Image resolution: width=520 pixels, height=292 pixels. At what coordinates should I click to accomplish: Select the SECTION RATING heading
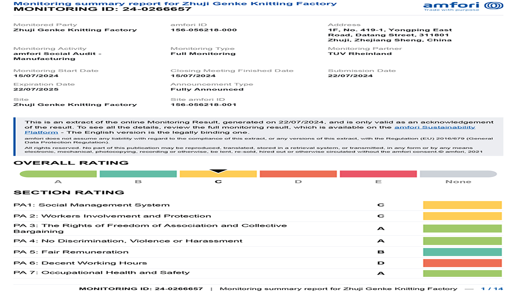pos(69,193)
